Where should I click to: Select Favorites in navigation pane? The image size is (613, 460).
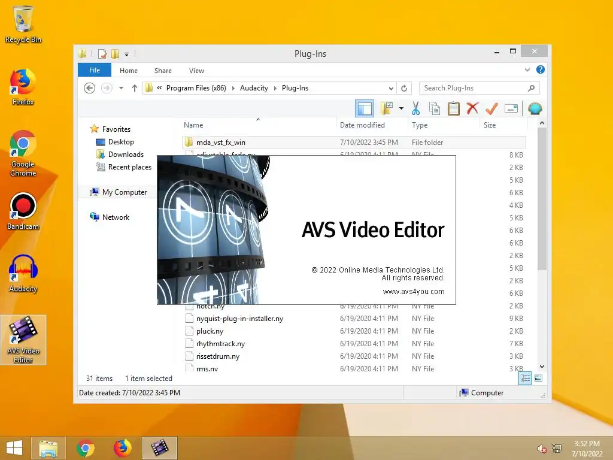pos(116,129)
